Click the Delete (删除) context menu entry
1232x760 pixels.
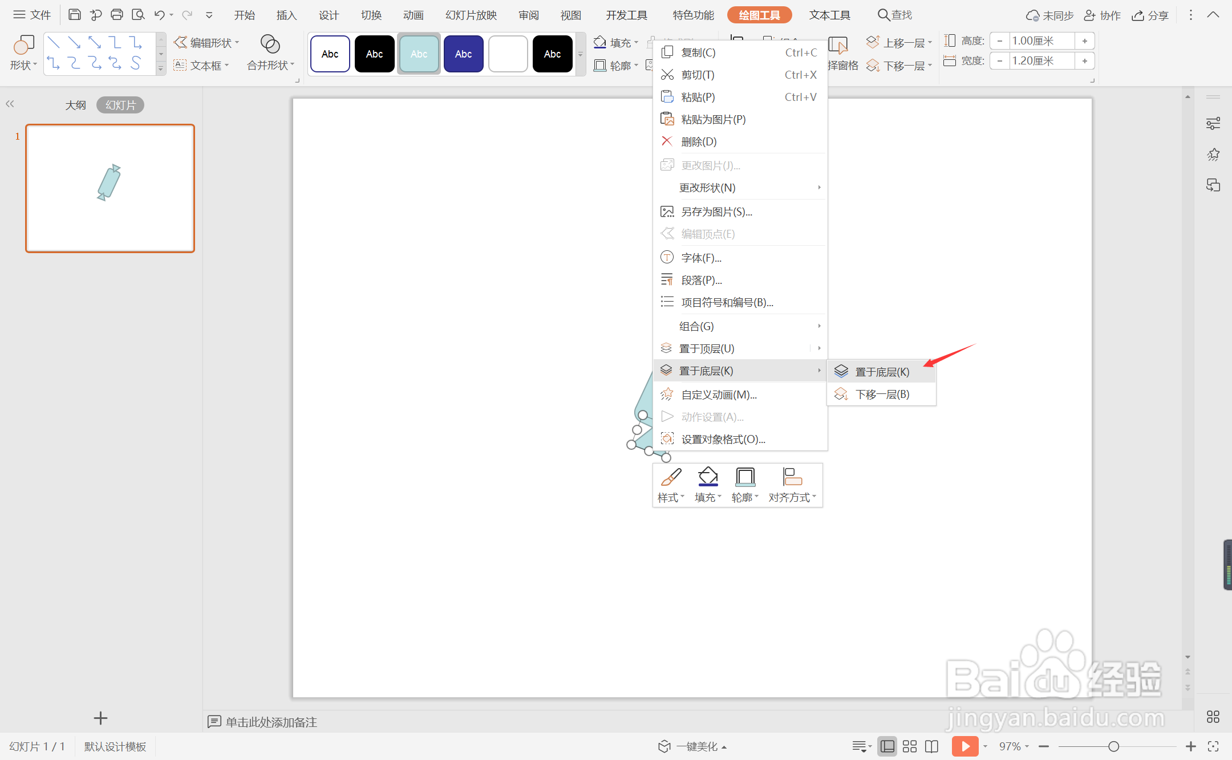(699, 141)
